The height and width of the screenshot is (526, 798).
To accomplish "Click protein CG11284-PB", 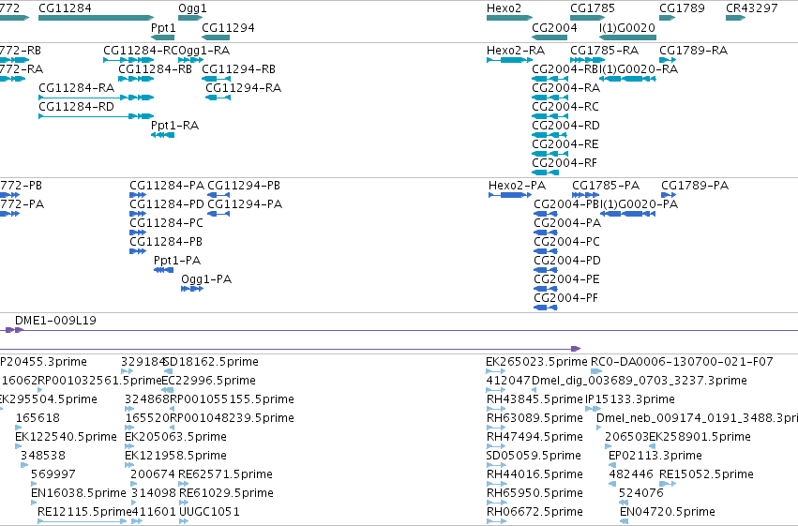I will click(166, 242).
